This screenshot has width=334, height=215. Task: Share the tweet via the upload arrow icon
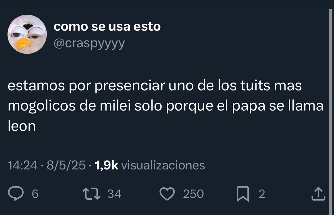[318, 194]
